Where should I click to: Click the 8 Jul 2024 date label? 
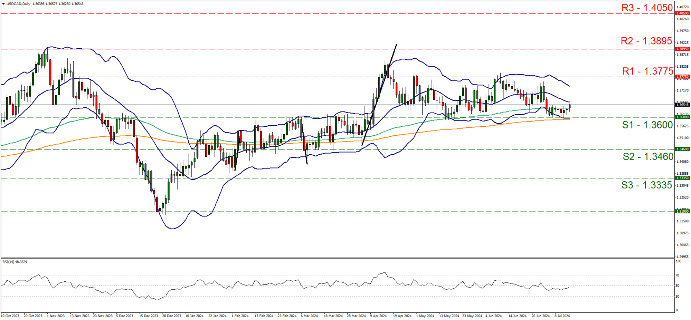(562, 316)
